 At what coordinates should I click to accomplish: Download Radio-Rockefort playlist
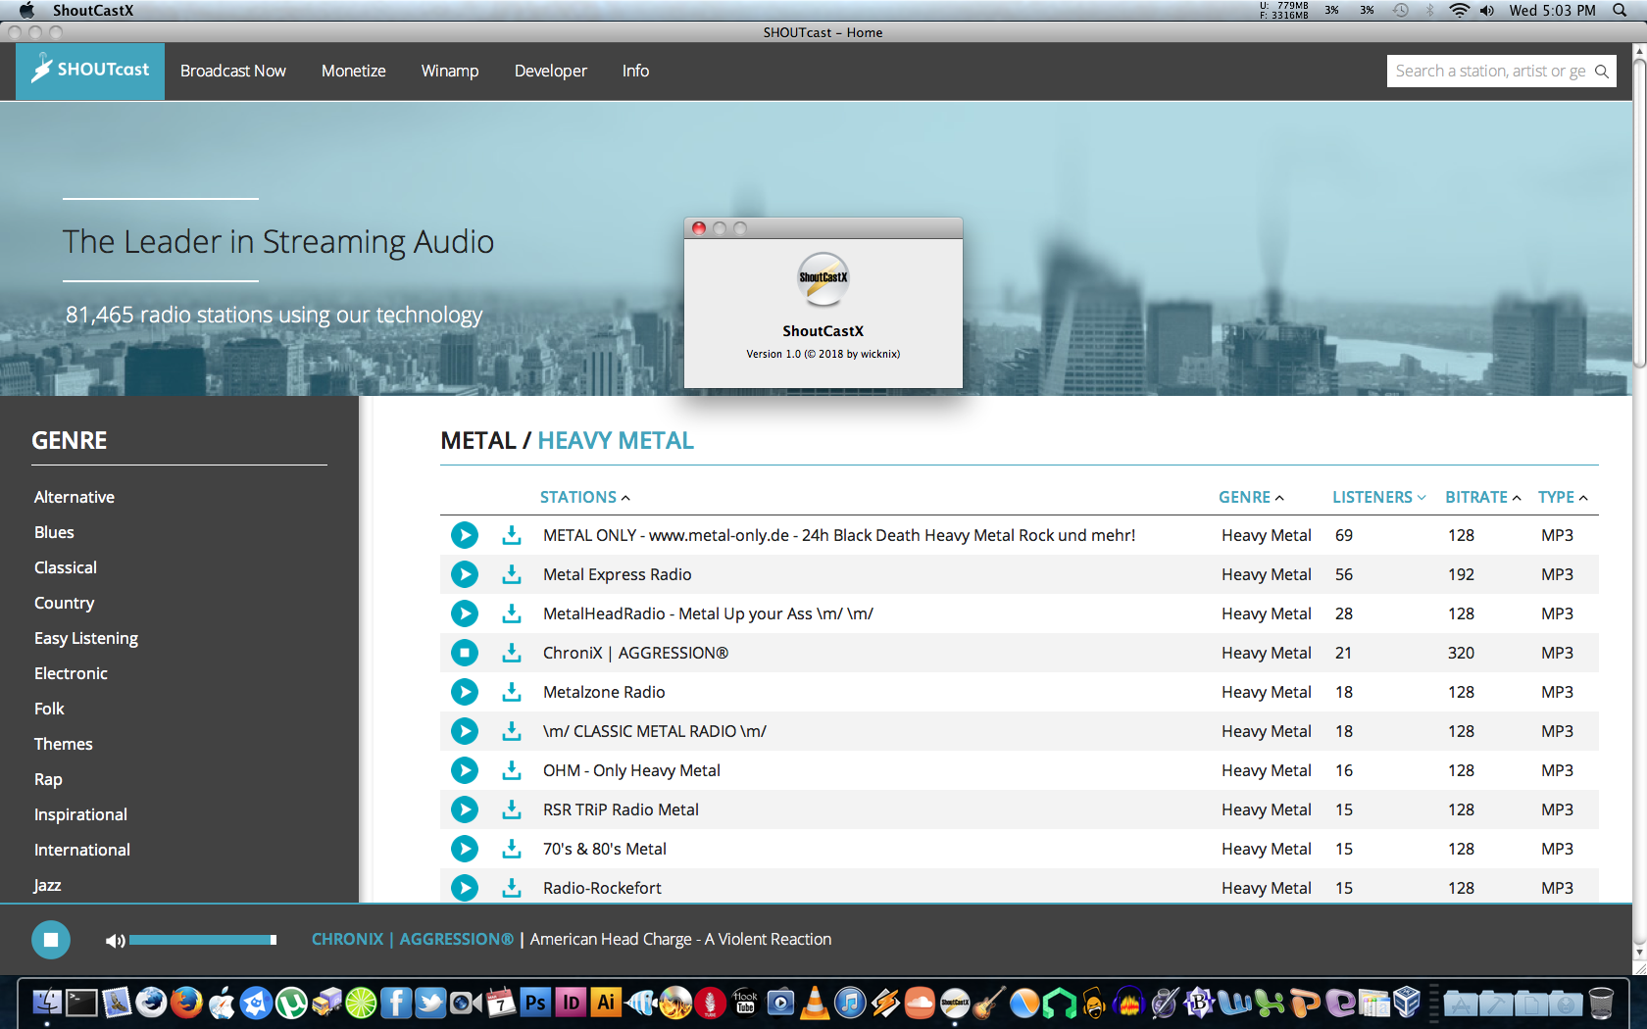point(512,888)
